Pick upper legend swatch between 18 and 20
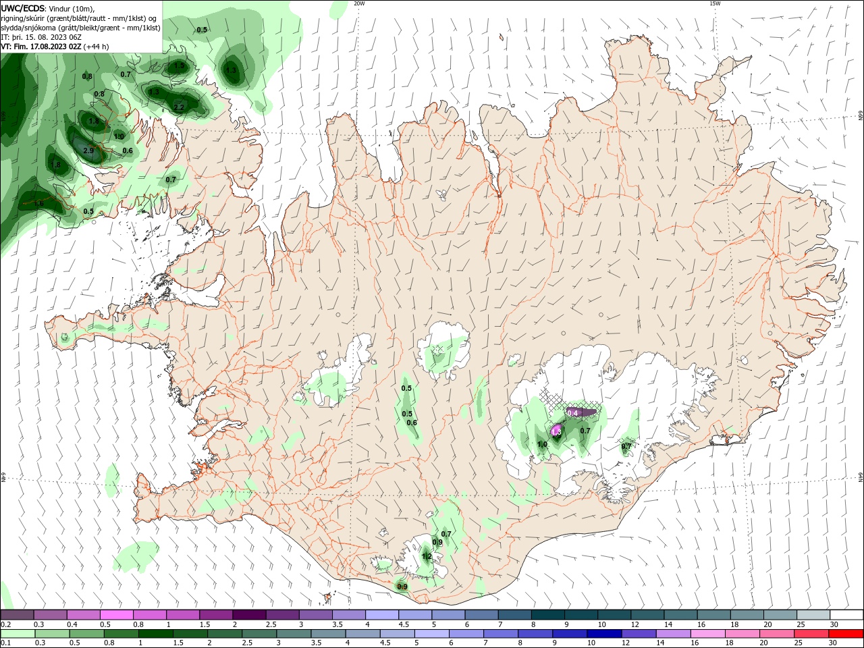 tap(747, 614)
